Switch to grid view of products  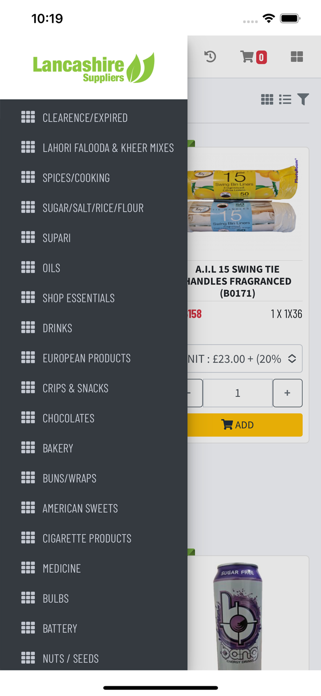(267, 99)
